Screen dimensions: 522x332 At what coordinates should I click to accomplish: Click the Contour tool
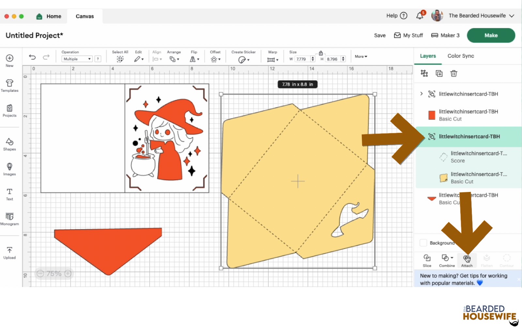[x=507, y=261]
